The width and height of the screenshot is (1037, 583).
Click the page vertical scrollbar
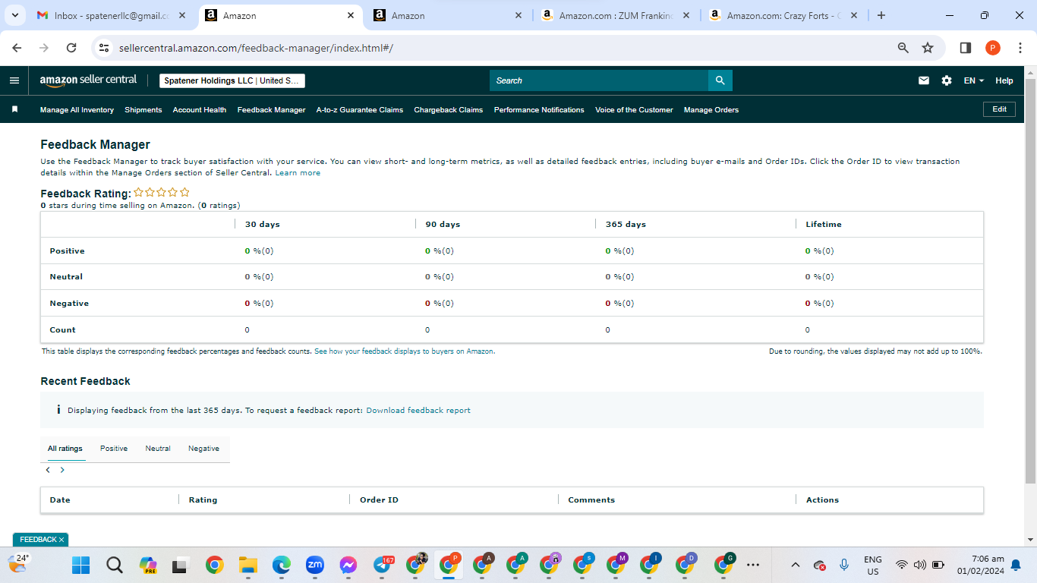coord(1030,281)
